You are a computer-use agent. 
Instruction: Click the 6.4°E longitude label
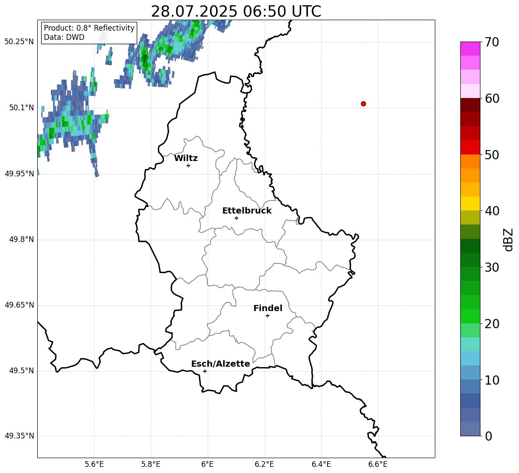pyautogui.click(x=321, y=464)
